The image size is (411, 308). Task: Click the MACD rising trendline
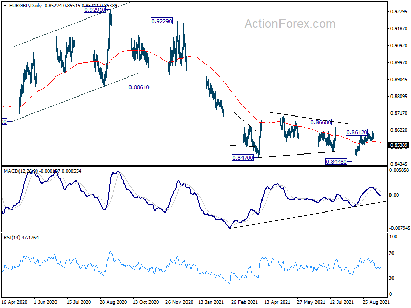click(x=309, y=215)
